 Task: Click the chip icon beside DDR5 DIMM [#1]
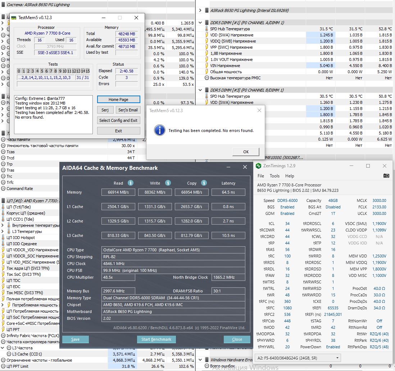point(207,23)
